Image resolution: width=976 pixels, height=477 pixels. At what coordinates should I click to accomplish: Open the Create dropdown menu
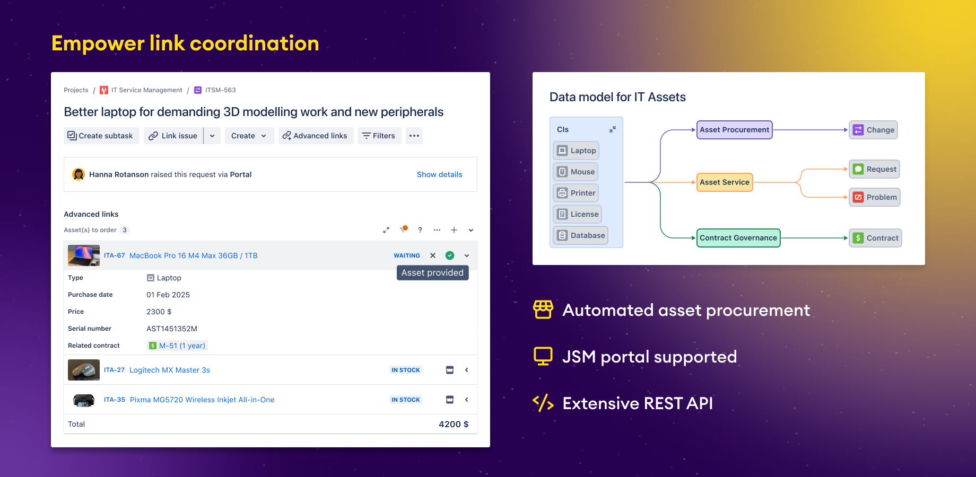coord(249,136)
